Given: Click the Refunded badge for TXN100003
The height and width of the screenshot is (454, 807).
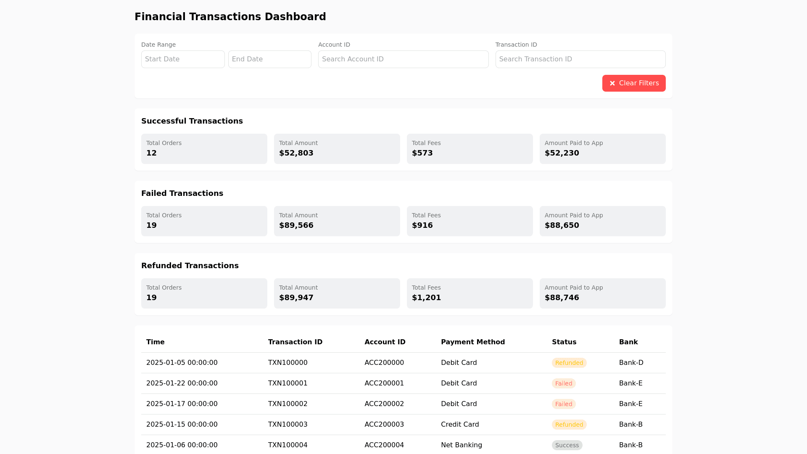Looking at the screenshot, I should pos(569,425).
